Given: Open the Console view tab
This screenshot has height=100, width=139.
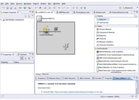Looking at the screenshot, I should (97, 78).
